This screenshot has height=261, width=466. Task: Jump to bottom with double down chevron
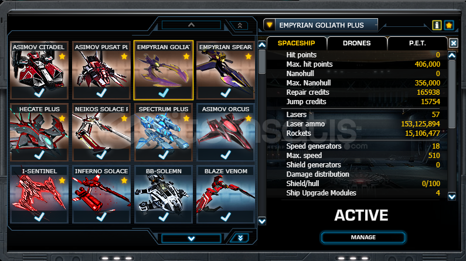click(240, 238)
